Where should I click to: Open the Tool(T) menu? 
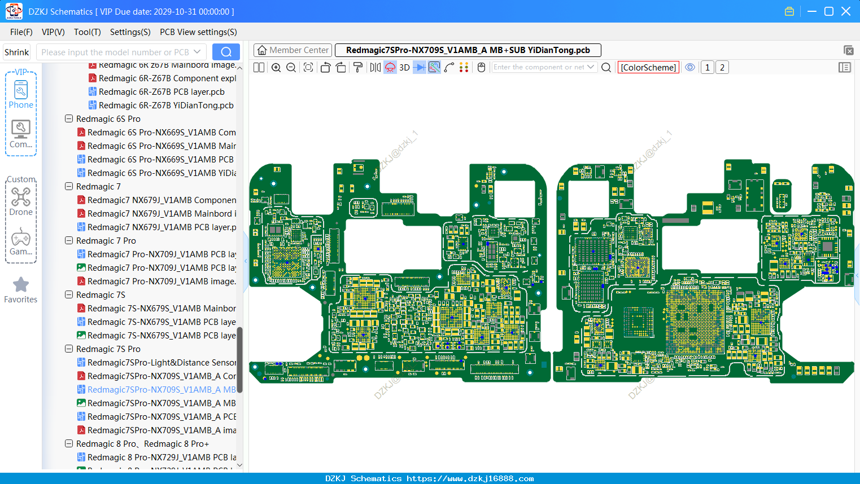tap(88, 32)
